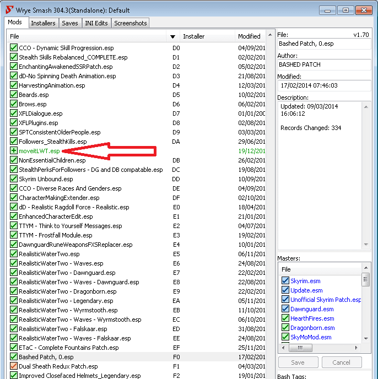The height and width of the screenshot is (379, 378).
Task: Click the Author field BASHED PATCH
Action: [324, 64]
